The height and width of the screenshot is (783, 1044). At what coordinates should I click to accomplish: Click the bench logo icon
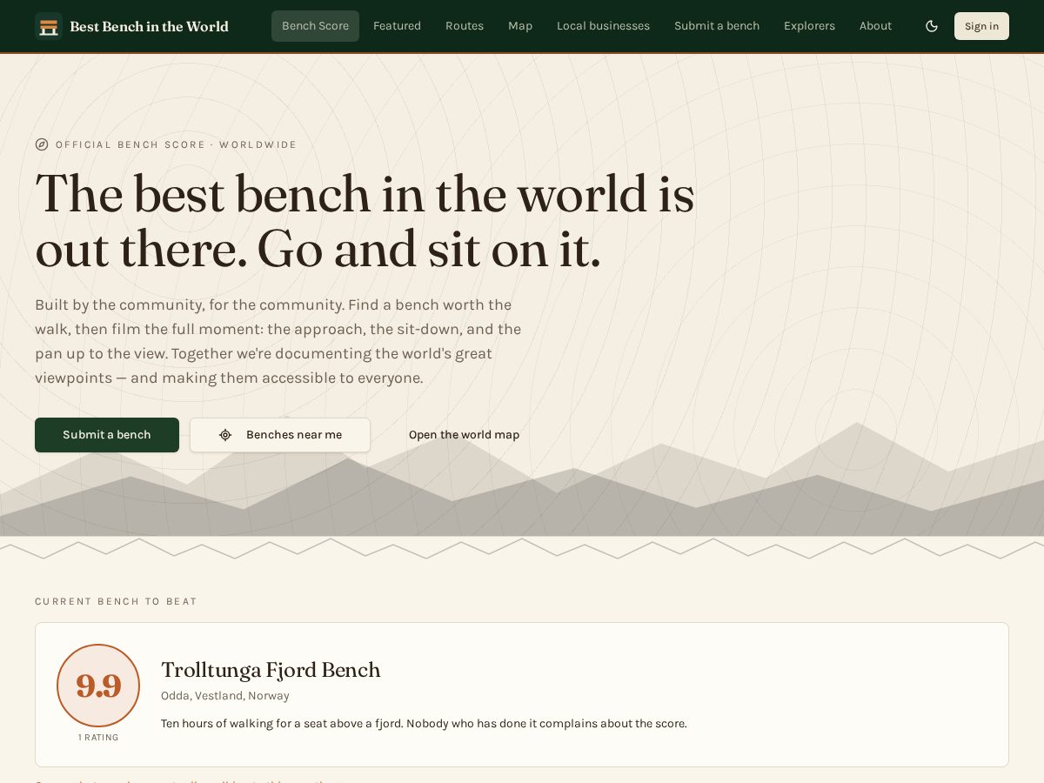pyautogui.click(x=49, y=26)
